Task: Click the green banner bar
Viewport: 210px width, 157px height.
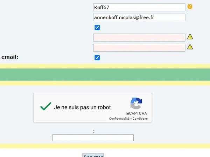Action: pyautogui.click(x=105, y=75)
